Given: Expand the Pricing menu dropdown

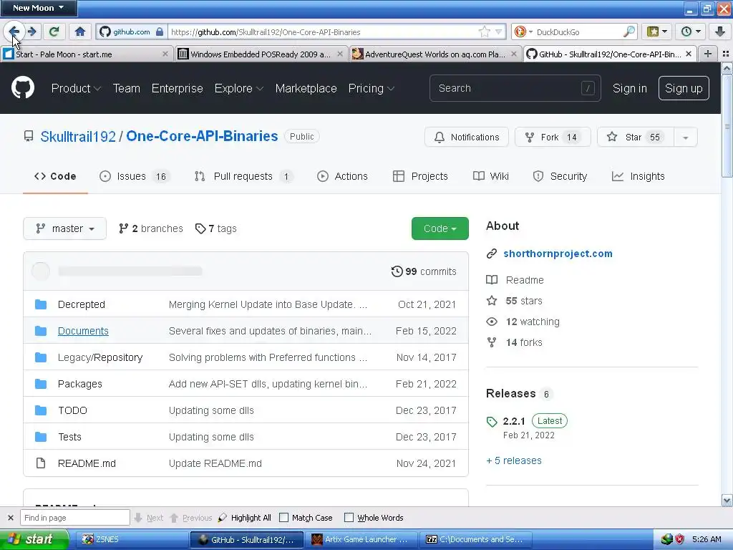Looking at the screenshot, I should tap(372, 88).
